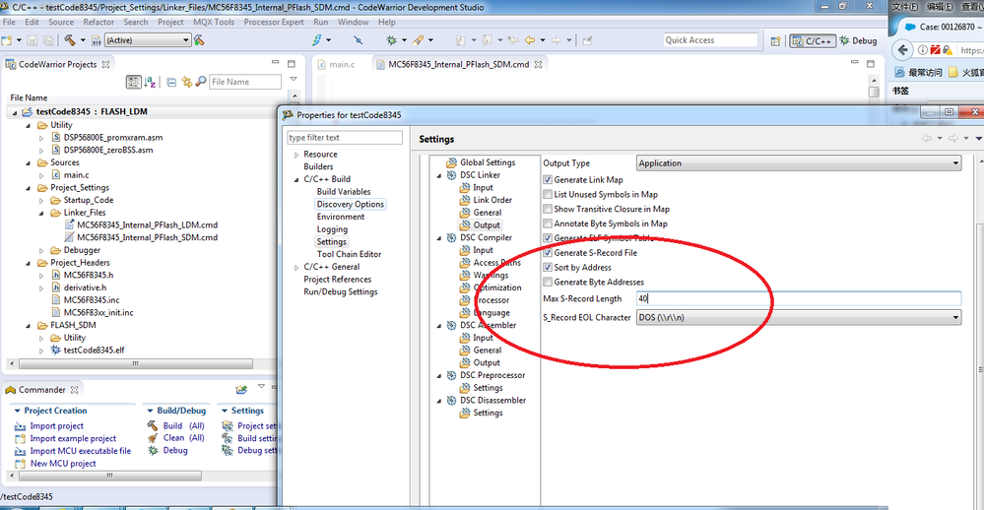Image resolution: width=984 pixels, height=510 pixels.
Task: Click the green bug Debug toolbar icon
Action: (392, 40)
